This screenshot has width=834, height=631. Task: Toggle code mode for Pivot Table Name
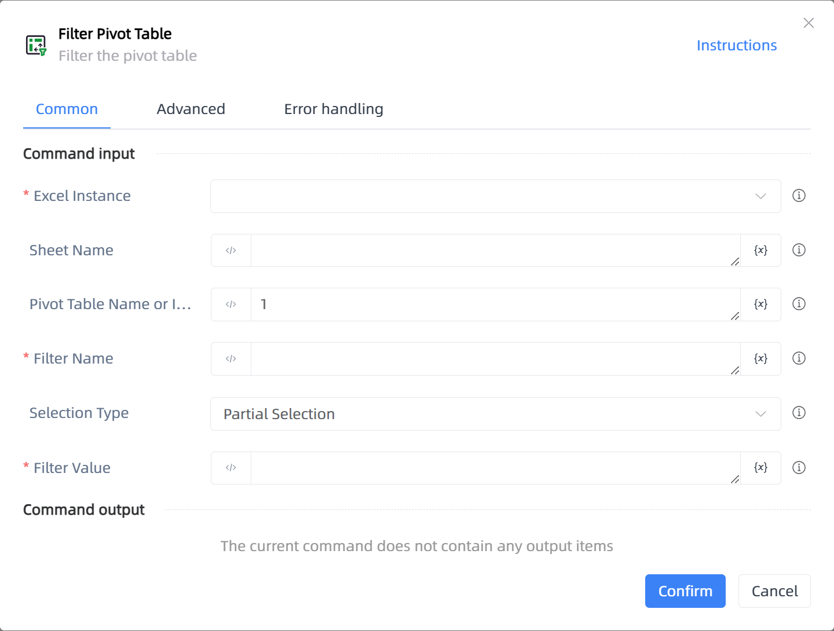(231, 305)
